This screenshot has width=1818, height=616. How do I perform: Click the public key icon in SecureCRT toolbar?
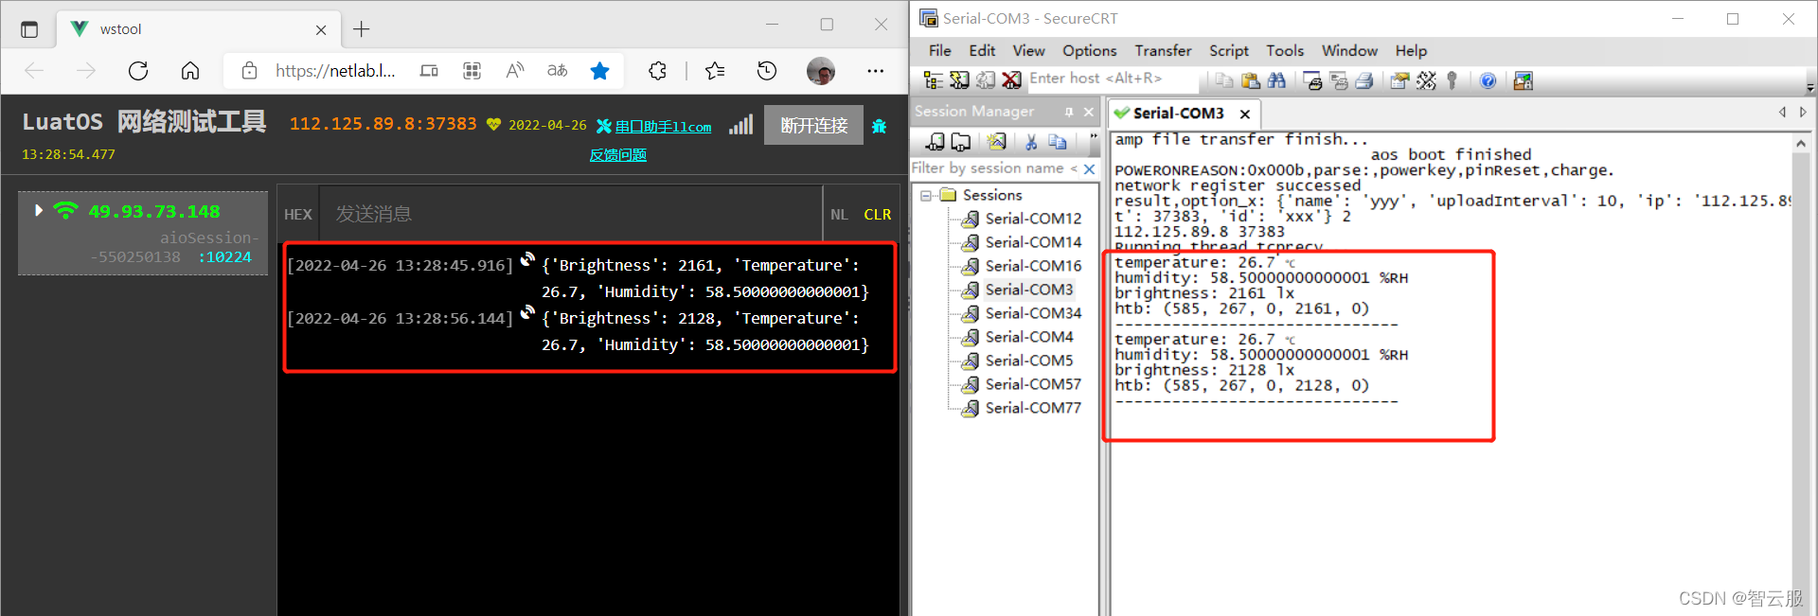pos(1452,80)
